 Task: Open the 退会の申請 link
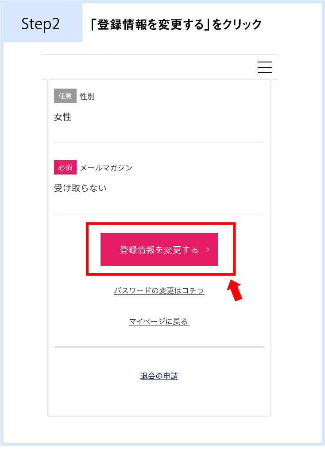159,376
